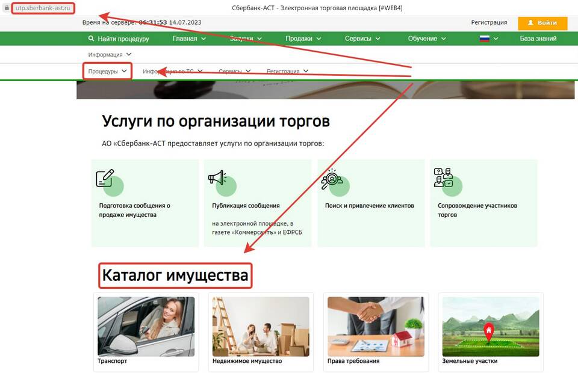Open the Продажи menu
The height and width of the screenshot is (373, 578).
coord(299,39)
